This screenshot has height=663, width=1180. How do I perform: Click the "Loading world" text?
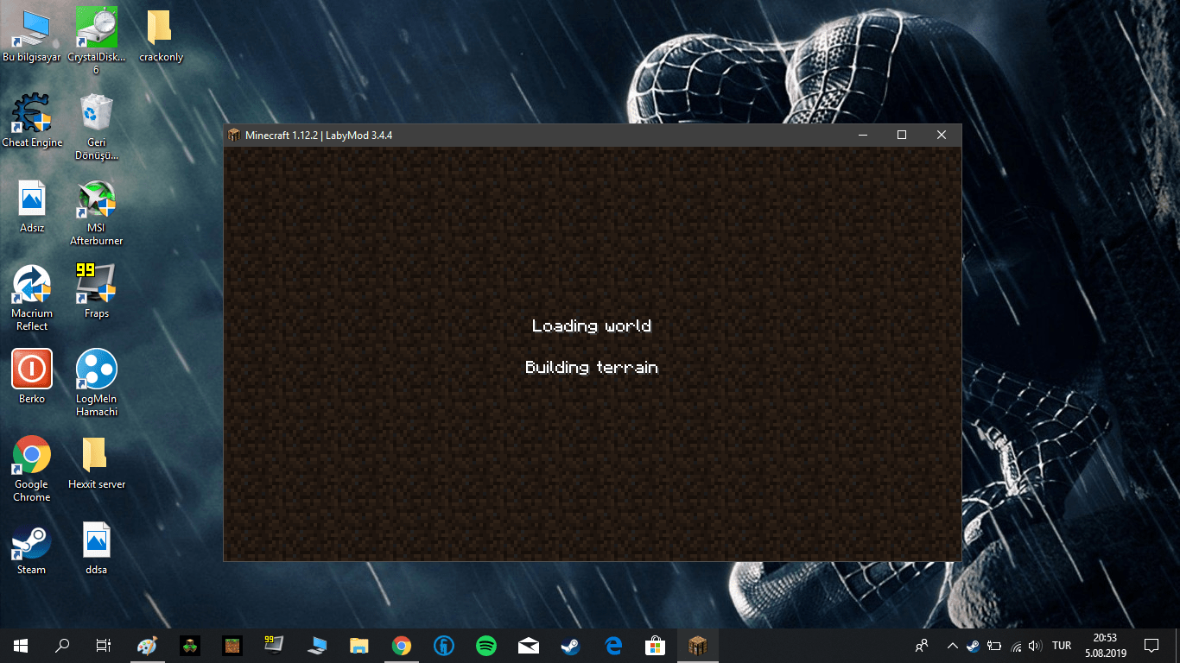[x=592, y=325]
